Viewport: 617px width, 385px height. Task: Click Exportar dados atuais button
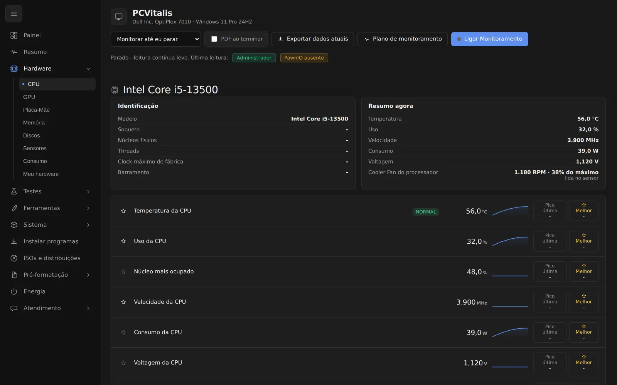point(312,39)
